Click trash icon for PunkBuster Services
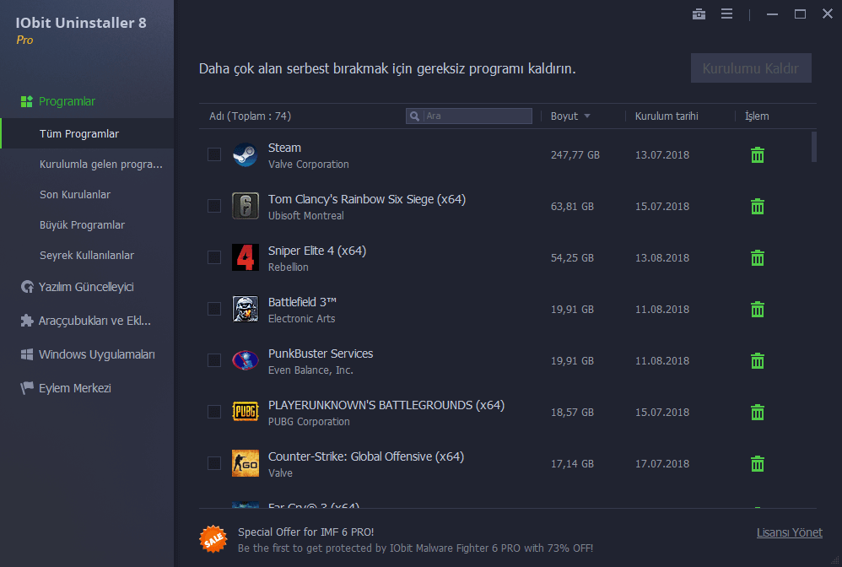The width and height of the screenshot is (842, 567). click(x=757, y=361)
